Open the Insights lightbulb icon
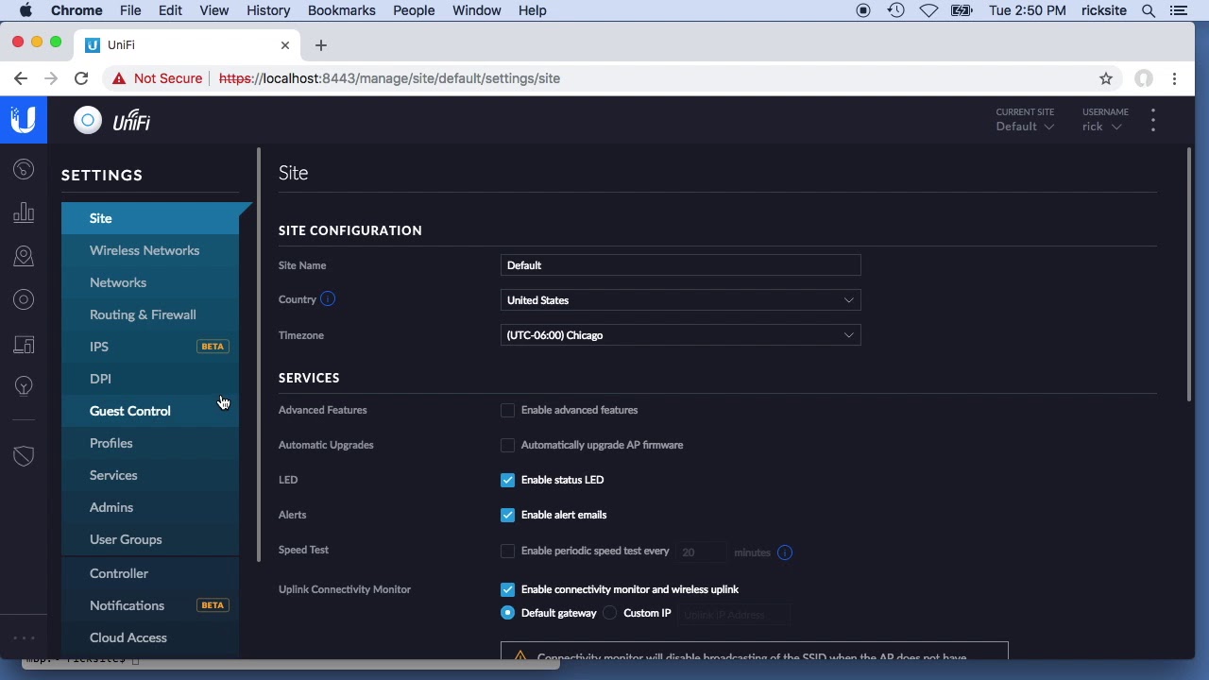The image size is (1209, 680). click(24, 386)
